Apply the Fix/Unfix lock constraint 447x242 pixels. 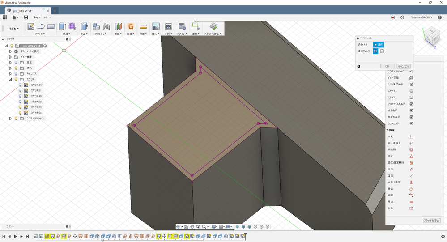click(411, 163)
